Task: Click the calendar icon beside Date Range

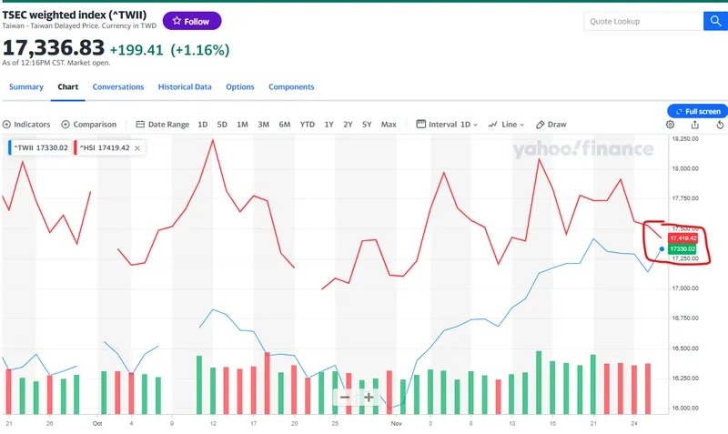Action: click(x=140, y=125)
